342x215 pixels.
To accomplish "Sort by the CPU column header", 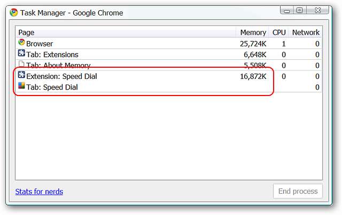I will 279,33.
